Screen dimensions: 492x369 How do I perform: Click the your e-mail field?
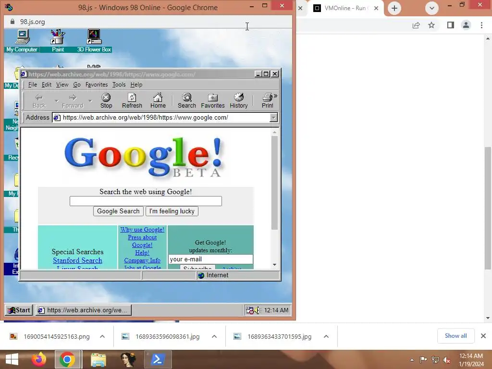tap(210, 259)
